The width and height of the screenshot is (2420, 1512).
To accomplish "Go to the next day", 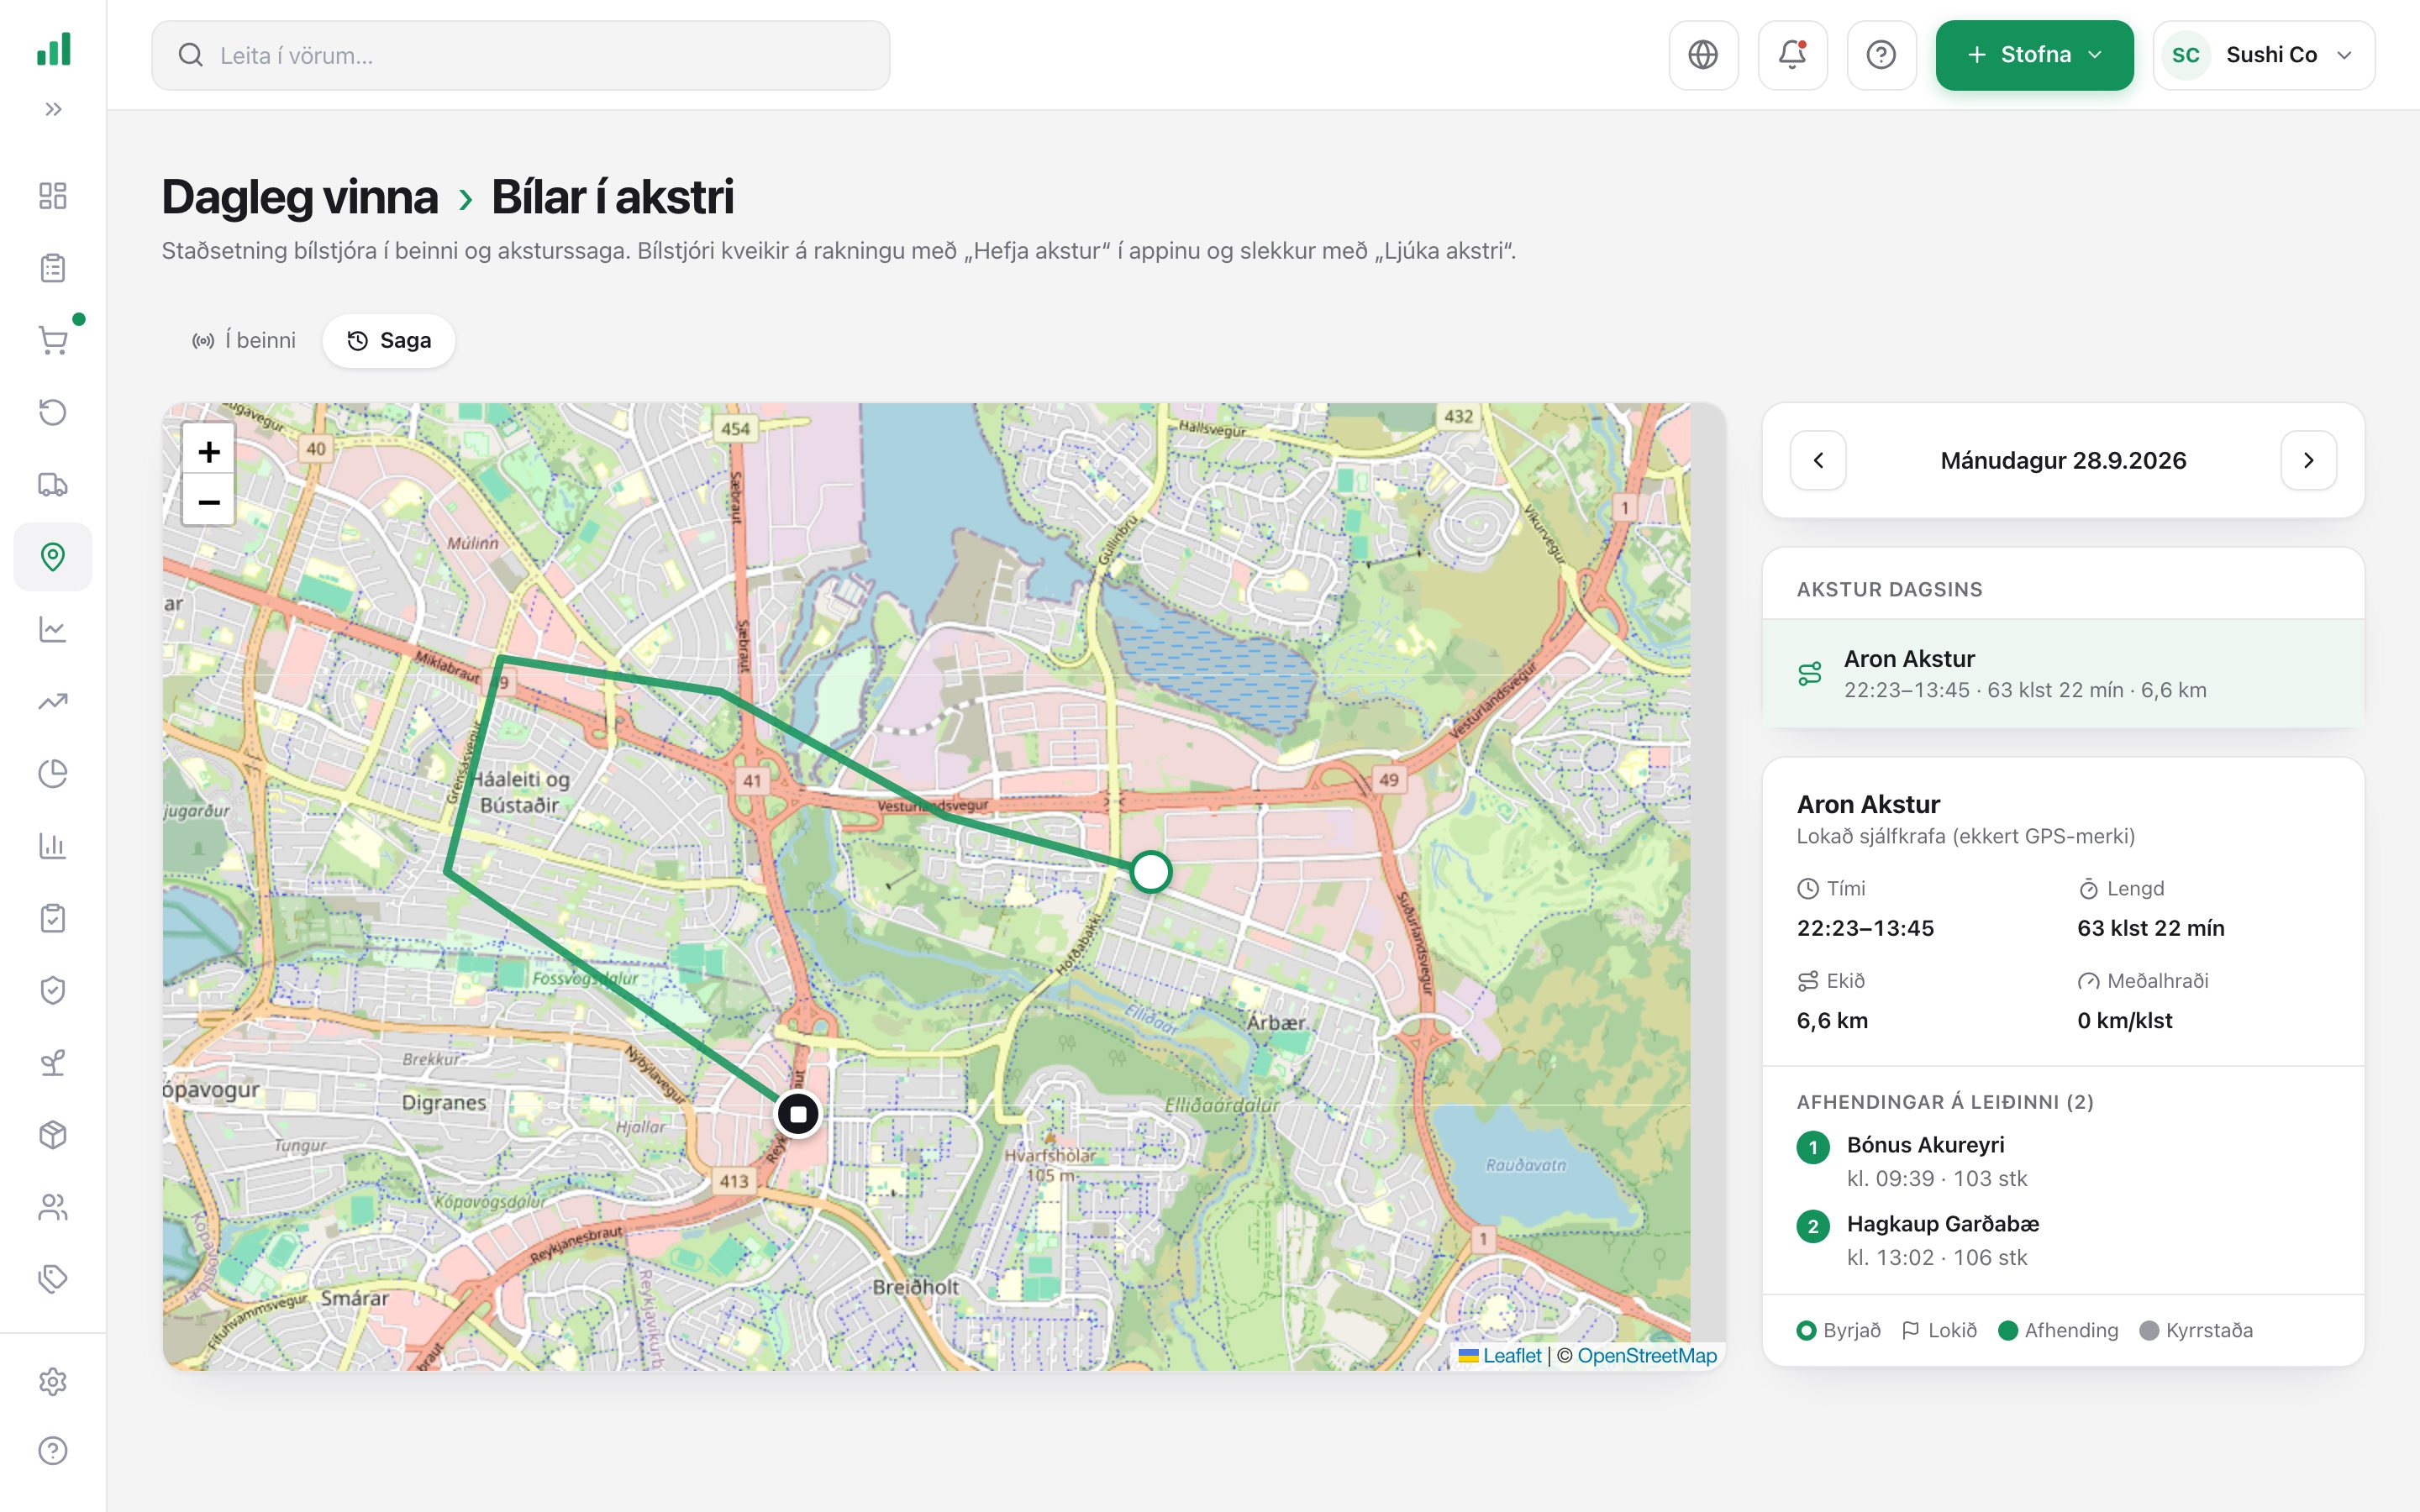I will tap(2308, 460).
